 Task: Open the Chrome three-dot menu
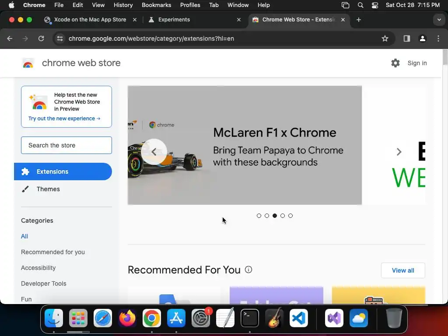coord(438,38)
